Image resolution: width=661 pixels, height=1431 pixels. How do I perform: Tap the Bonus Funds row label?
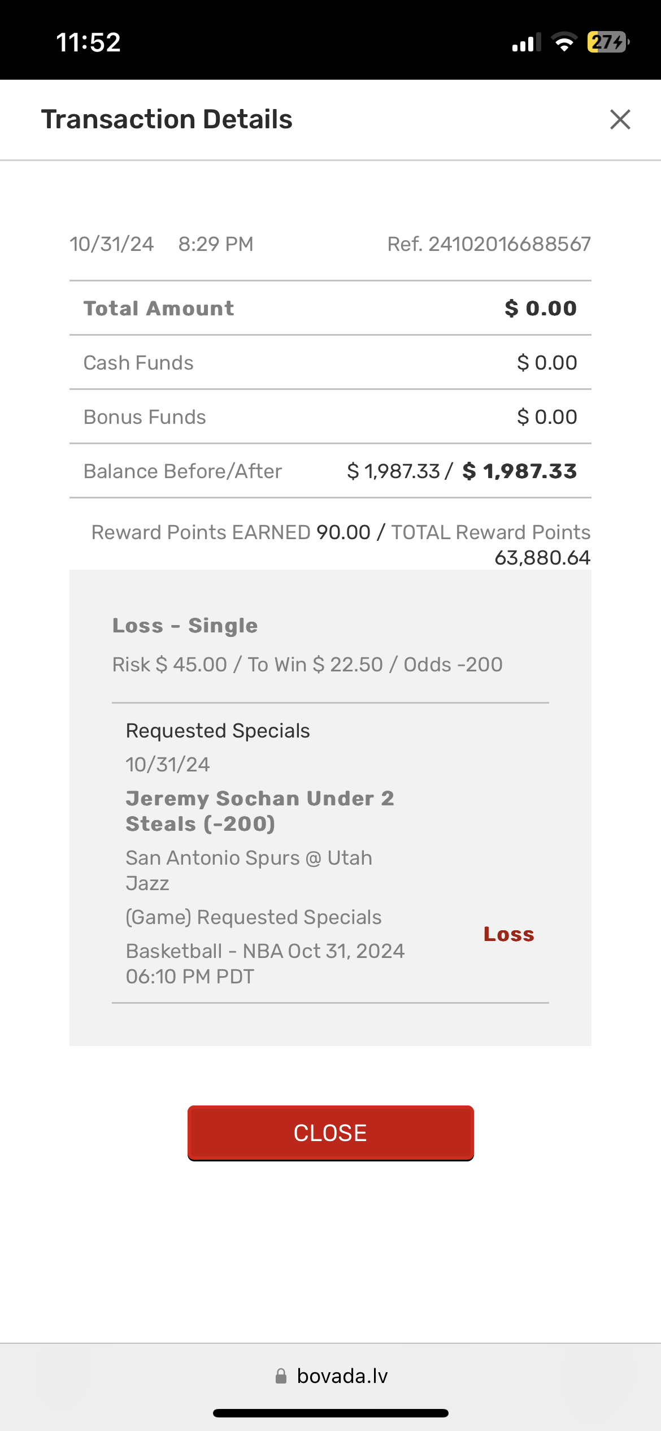pyautogui.click(x=145, y=417)
